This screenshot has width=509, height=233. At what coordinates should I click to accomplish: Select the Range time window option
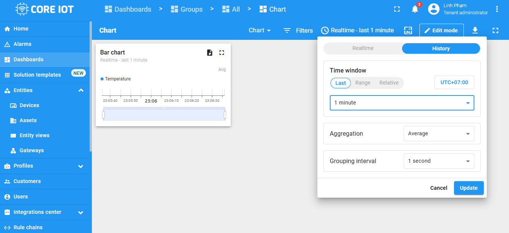click(363, 83)
